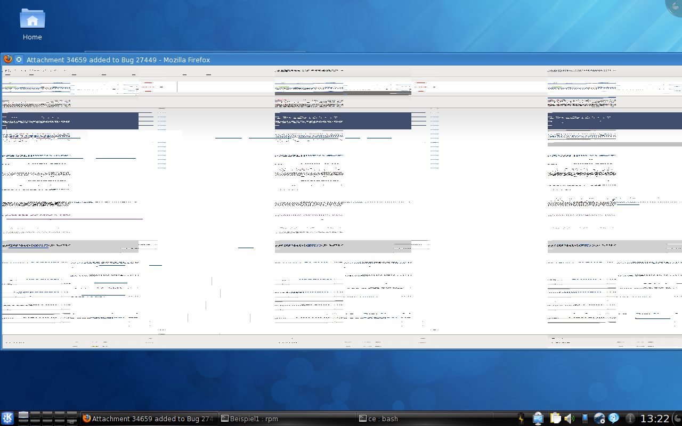
Task: Switch to 'ce : bash' terminal task
Action: point(426,419)
